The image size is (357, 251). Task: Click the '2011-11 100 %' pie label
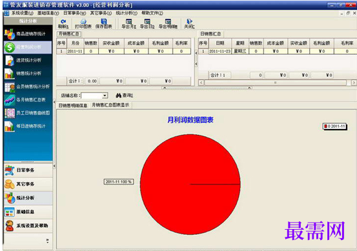point(119,182)
